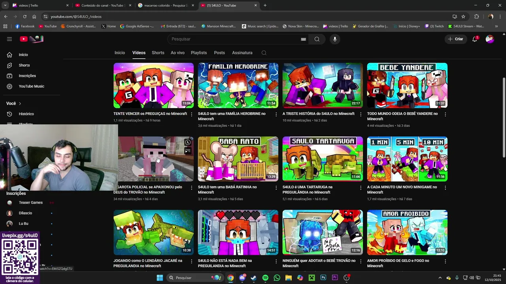506x284 pixels.
Task: Switch to the videos | Trello browser tab
Action: [40, 6]
